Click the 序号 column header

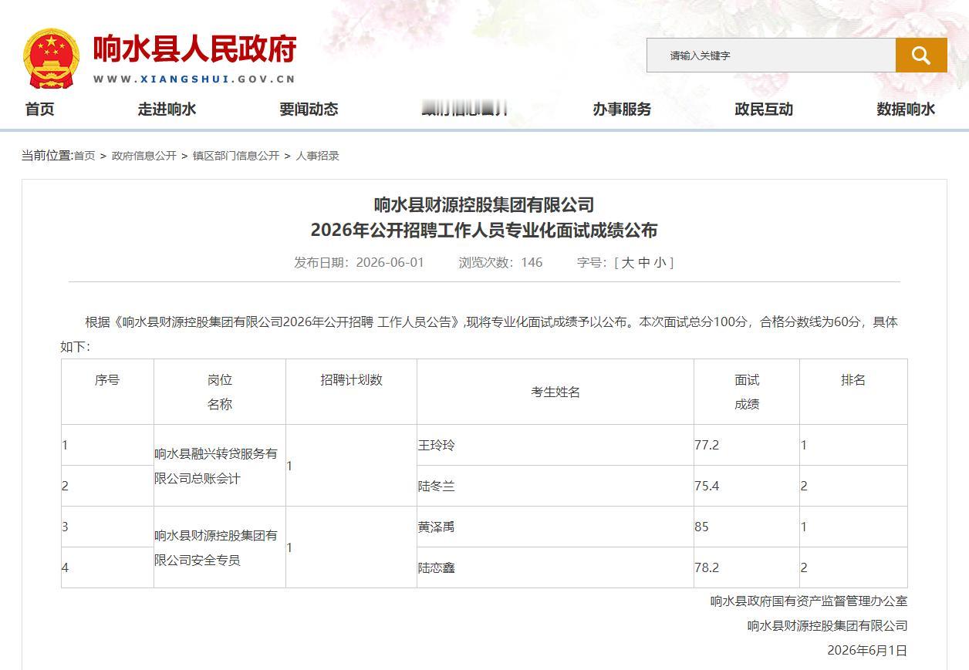(x=107, y=392)
